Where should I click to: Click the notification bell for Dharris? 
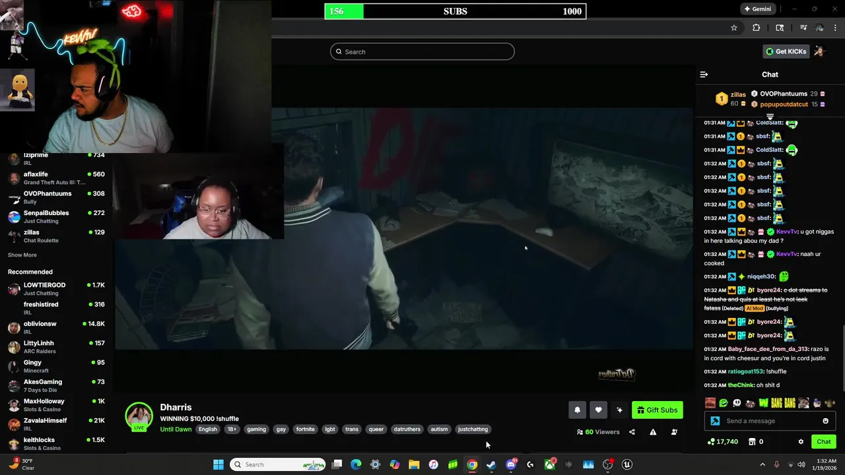577,410
